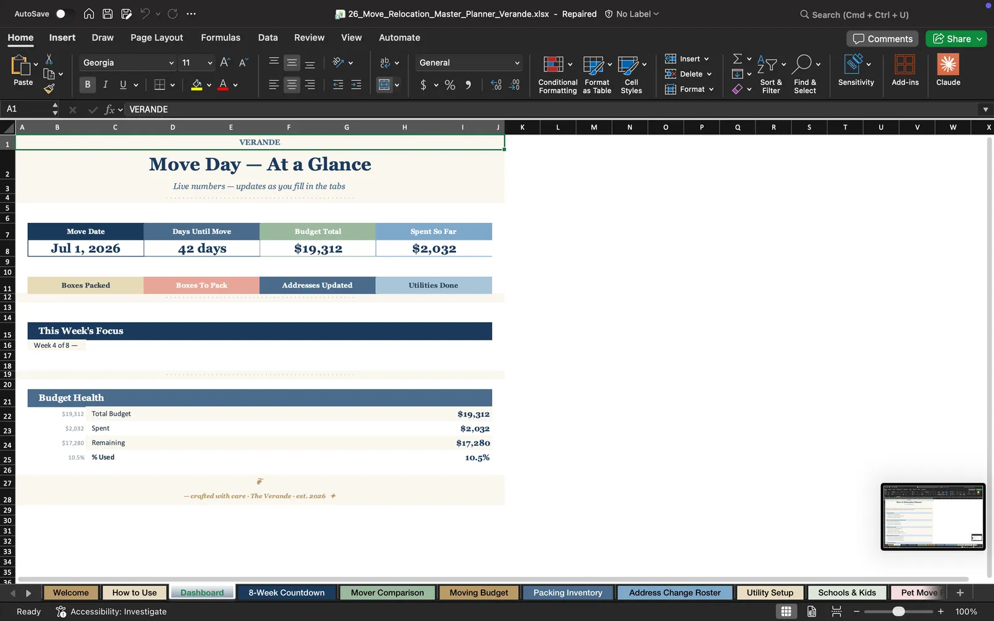Open Conditional Formatting menu
The width and height of the screenshot is (994, 621).
pos(557,75)
